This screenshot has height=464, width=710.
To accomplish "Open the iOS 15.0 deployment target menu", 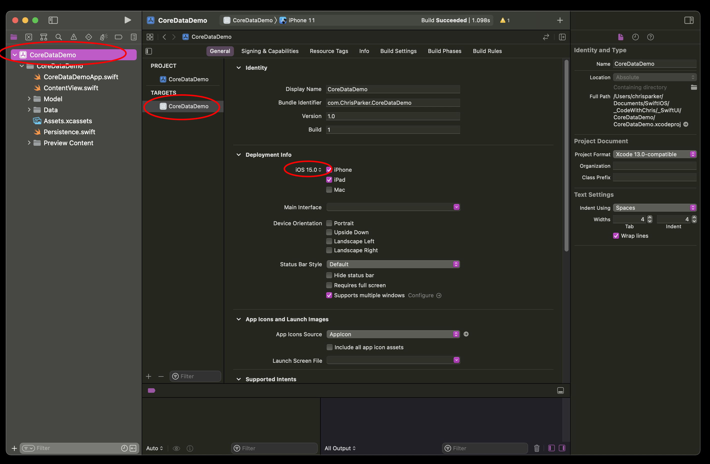I will [308, 170].
